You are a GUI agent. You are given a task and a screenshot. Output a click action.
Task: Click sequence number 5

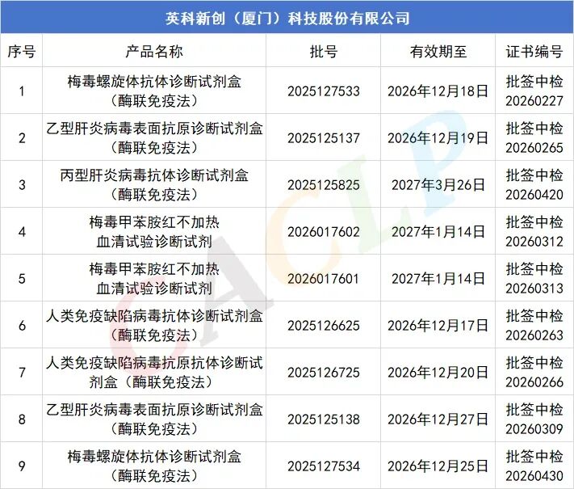pyautogui.click(x=22, y=279)
